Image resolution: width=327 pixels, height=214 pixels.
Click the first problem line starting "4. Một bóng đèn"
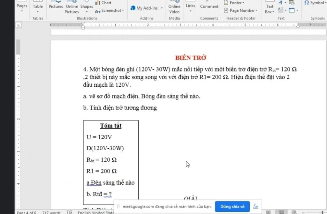coord(190,69)
